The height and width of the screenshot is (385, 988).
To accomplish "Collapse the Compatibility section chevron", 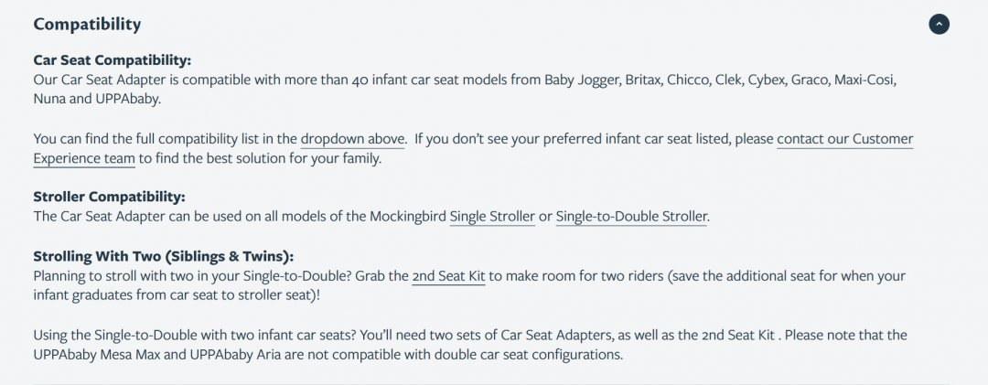I will (939, 25).
